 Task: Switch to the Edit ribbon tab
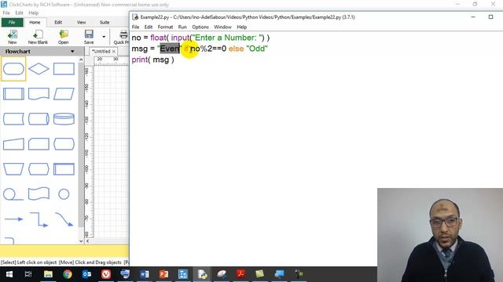coord(58,23)
